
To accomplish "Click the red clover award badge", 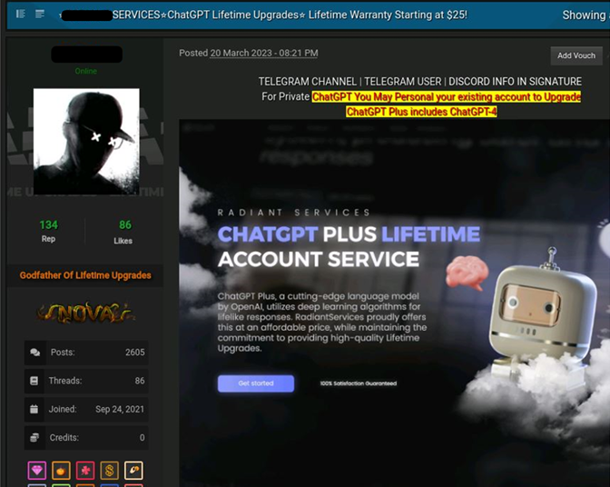I will (x=85, y=471).
